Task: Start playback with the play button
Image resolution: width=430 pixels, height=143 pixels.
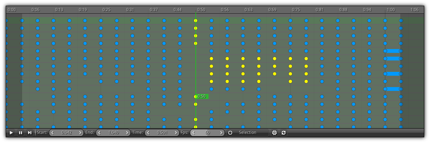Action: pos(11,133)
